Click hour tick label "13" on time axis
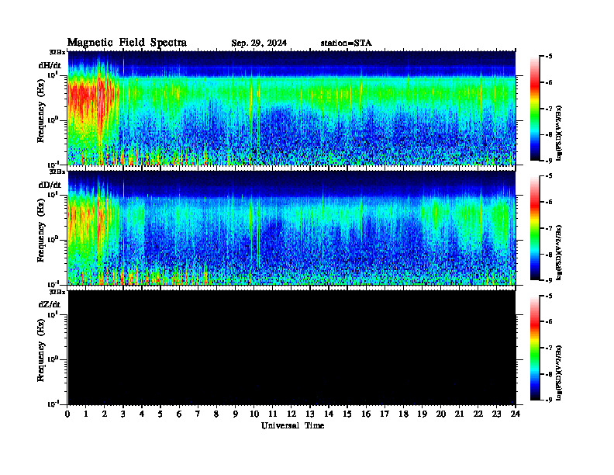This screenshot has width=614, height=475. point(310,414)
